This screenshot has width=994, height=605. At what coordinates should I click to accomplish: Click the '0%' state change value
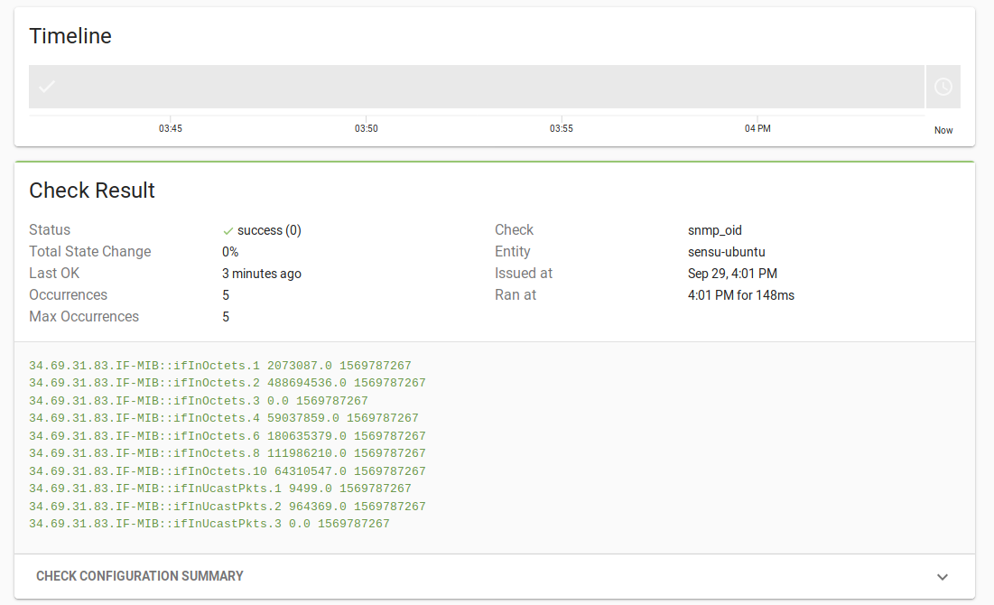coord(230,252)
